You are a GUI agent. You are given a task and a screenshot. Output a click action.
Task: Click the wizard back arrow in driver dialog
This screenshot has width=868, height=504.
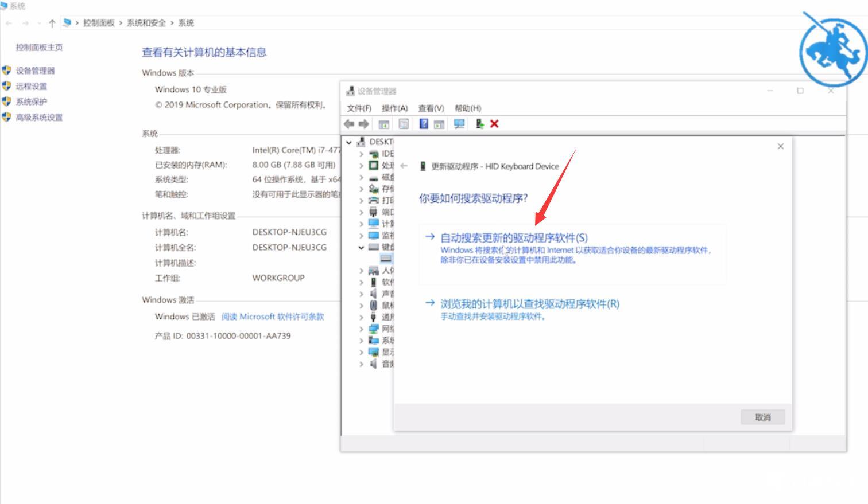click(x=404, y=166)
